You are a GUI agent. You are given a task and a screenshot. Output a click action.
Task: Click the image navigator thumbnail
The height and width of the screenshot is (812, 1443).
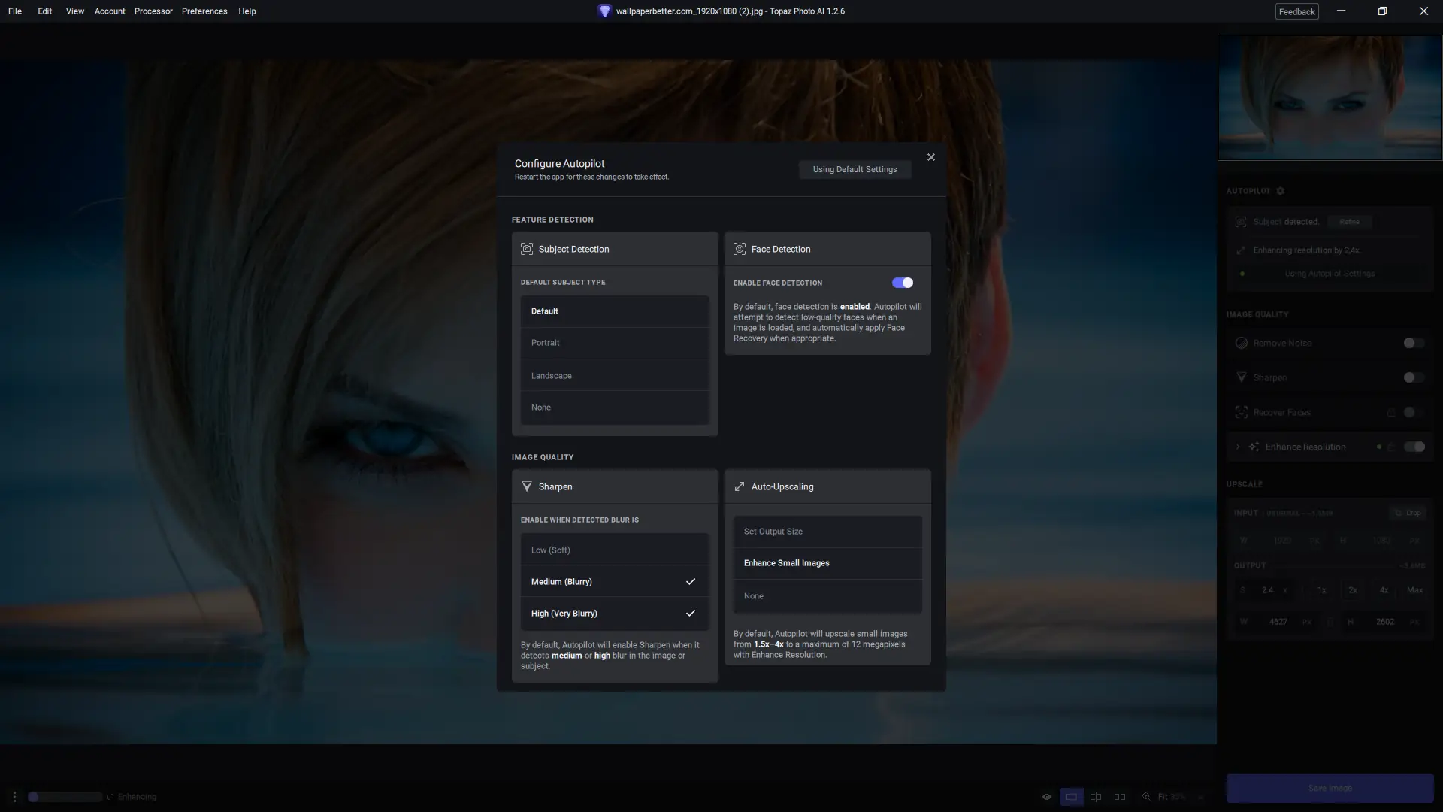pyautogui.click(x=1330, y=98)
